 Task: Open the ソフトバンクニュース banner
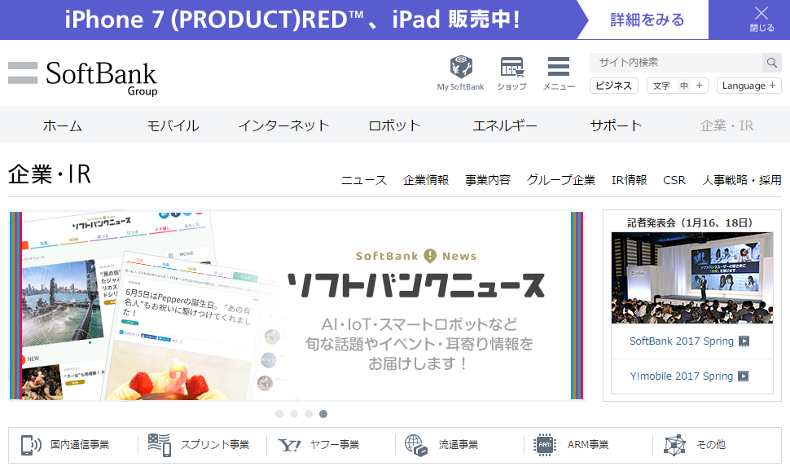point(296,306)
